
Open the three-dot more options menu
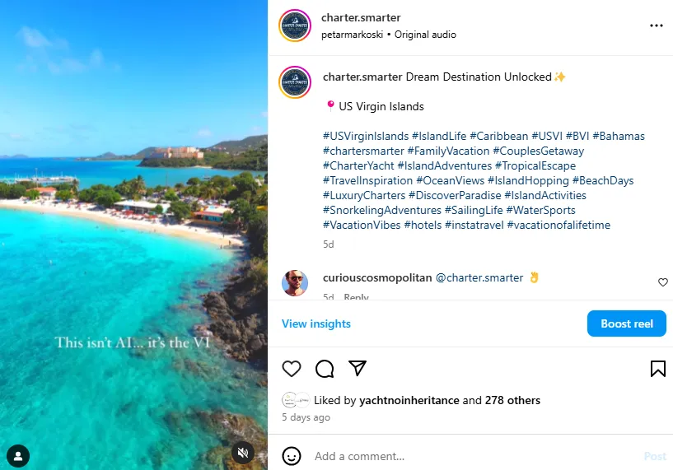click(656, 26)
